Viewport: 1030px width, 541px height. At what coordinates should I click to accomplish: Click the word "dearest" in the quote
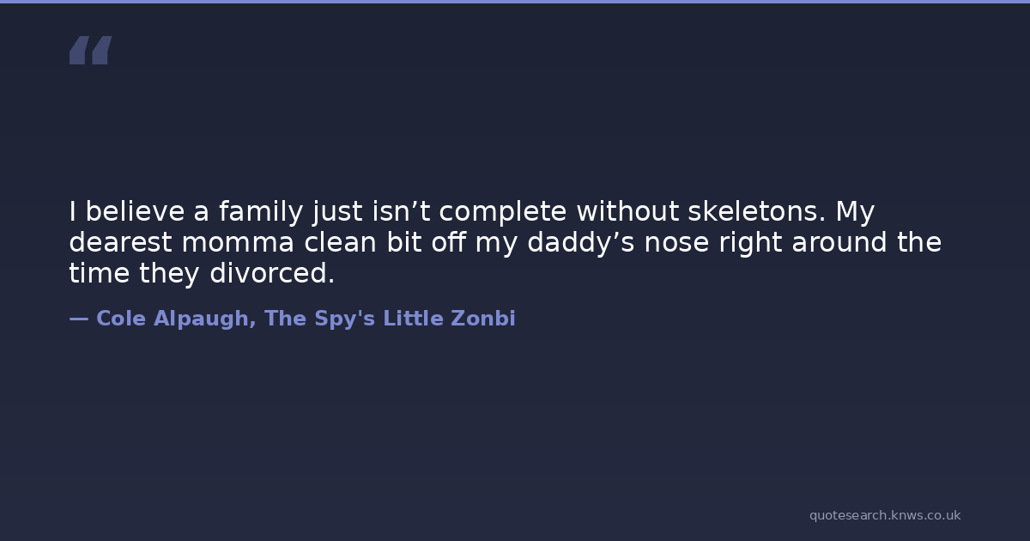click(x=121, y=243)
